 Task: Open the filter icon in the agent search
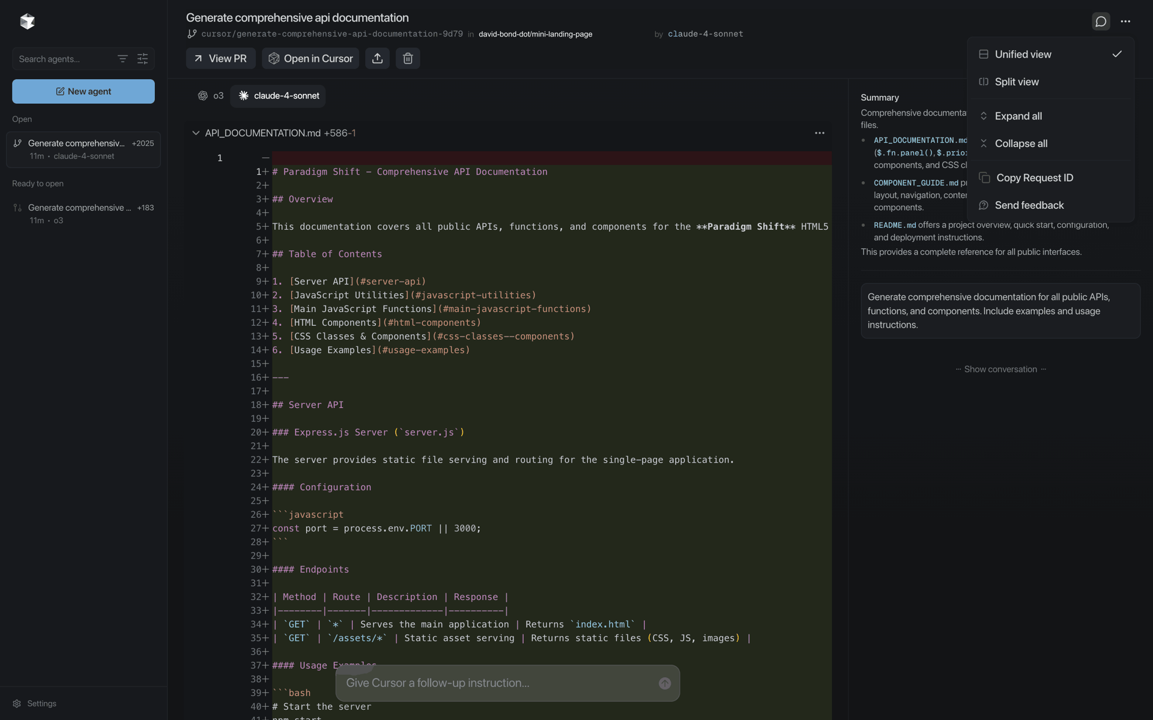[x=123, y=59]
